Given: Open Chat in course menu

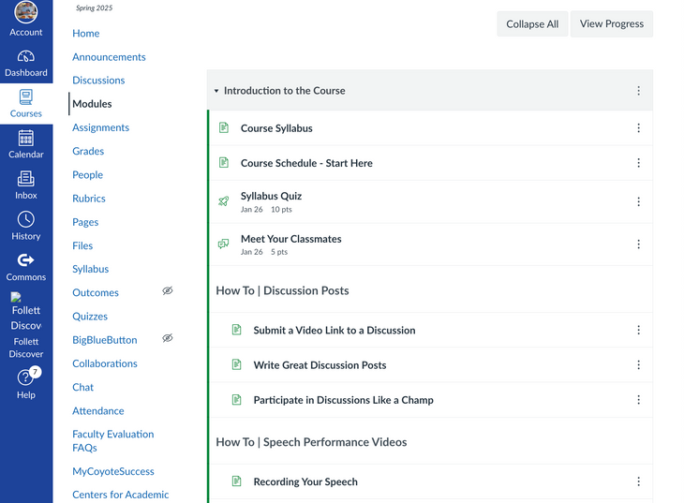Looking at the screenshot, I should (x=82, y=387).
